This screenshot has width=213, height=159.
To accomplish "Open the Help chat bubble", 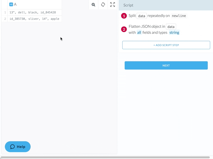I will pyautogui.click(x=18, y=147).
